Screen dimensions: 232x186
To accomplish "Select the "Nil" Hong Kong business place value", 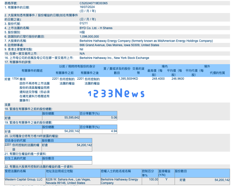I will coord(81,49).
